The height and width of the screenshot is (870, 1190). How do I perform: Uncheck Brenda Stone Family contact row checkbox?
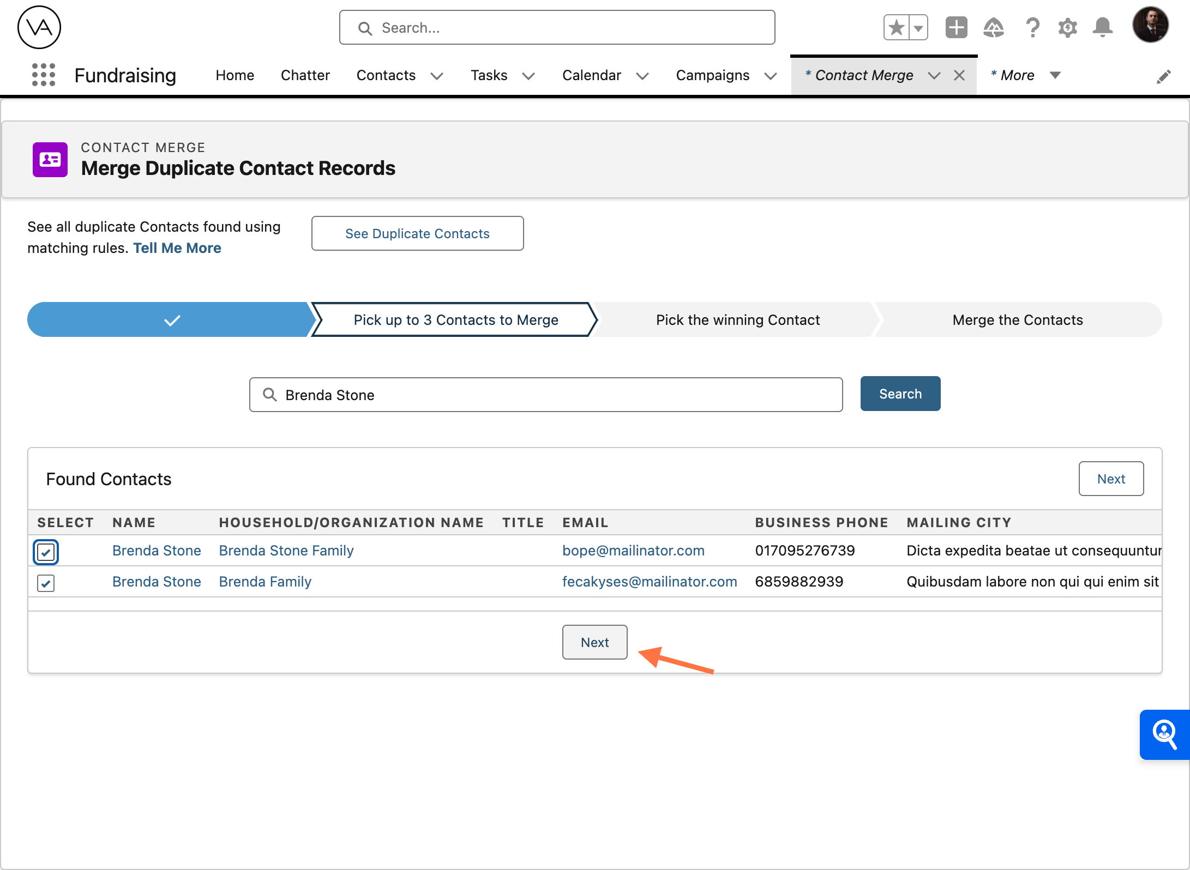pos(46,552)
